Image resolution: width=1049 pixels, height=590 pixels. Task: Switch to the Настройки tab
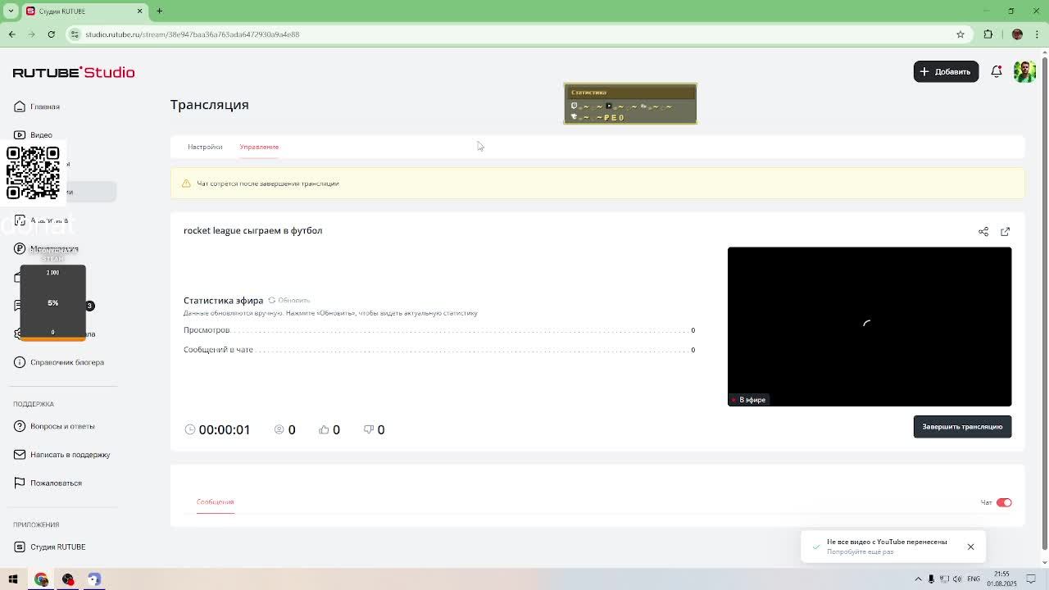point(205,147)
